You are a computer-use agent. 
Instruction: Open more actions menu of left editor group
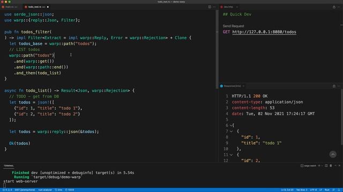pos(214,7)
